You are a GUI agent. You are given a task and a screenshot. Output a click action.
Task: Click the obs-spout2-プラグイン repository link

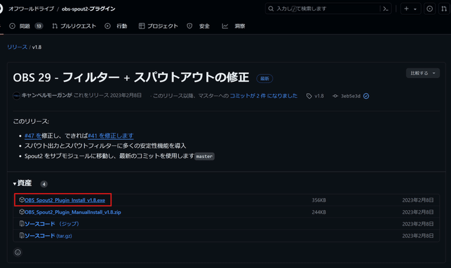click(x=89, y=9)
